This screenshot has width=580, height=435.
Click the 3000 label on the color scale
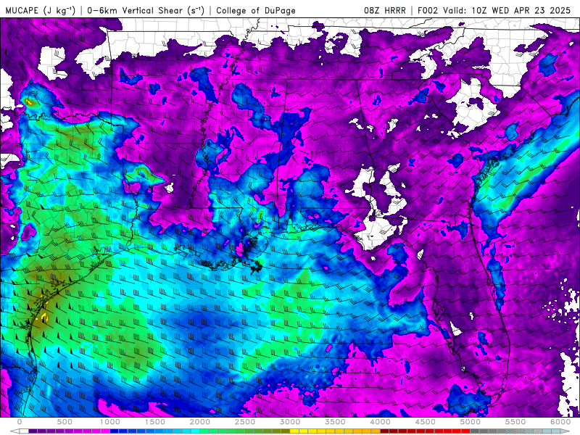290,422
